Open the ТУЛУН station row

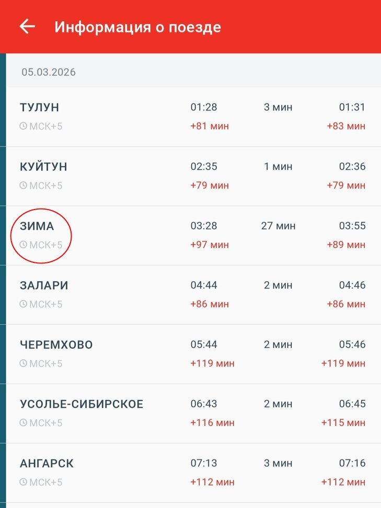pos(40,108)
